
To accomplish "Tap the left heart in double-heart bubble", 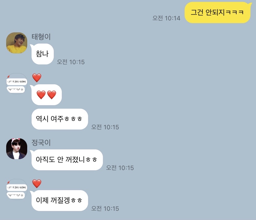I will pyautogui.click(x=41, y=95).
